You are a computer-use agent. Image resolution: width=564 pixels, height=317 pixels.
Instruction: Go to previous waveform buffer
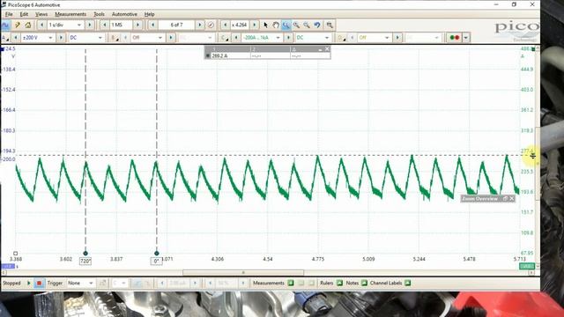153,26
